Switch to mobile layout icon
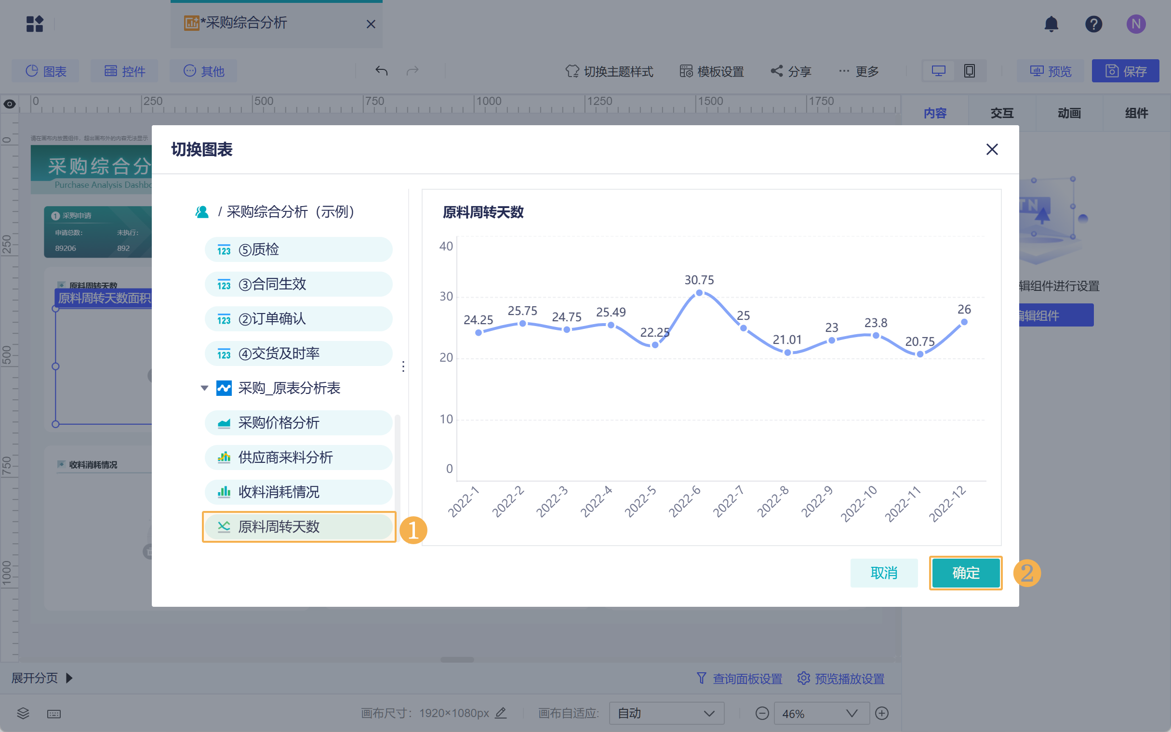1171x732 pixels. 969,71
